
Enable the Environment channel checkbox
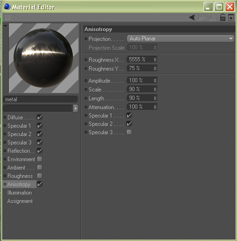coord(39,159)
